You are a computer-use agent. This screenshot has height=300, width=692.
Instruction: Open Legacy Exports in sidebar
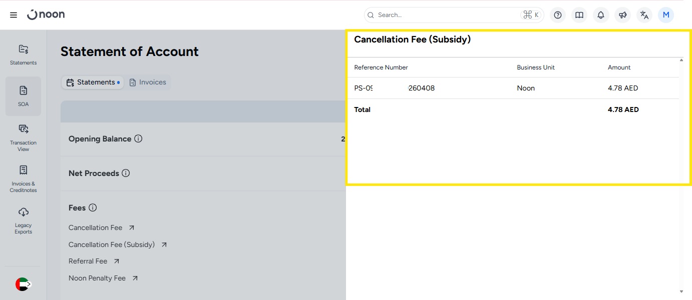pyautogui.click(x=23, y=220)
